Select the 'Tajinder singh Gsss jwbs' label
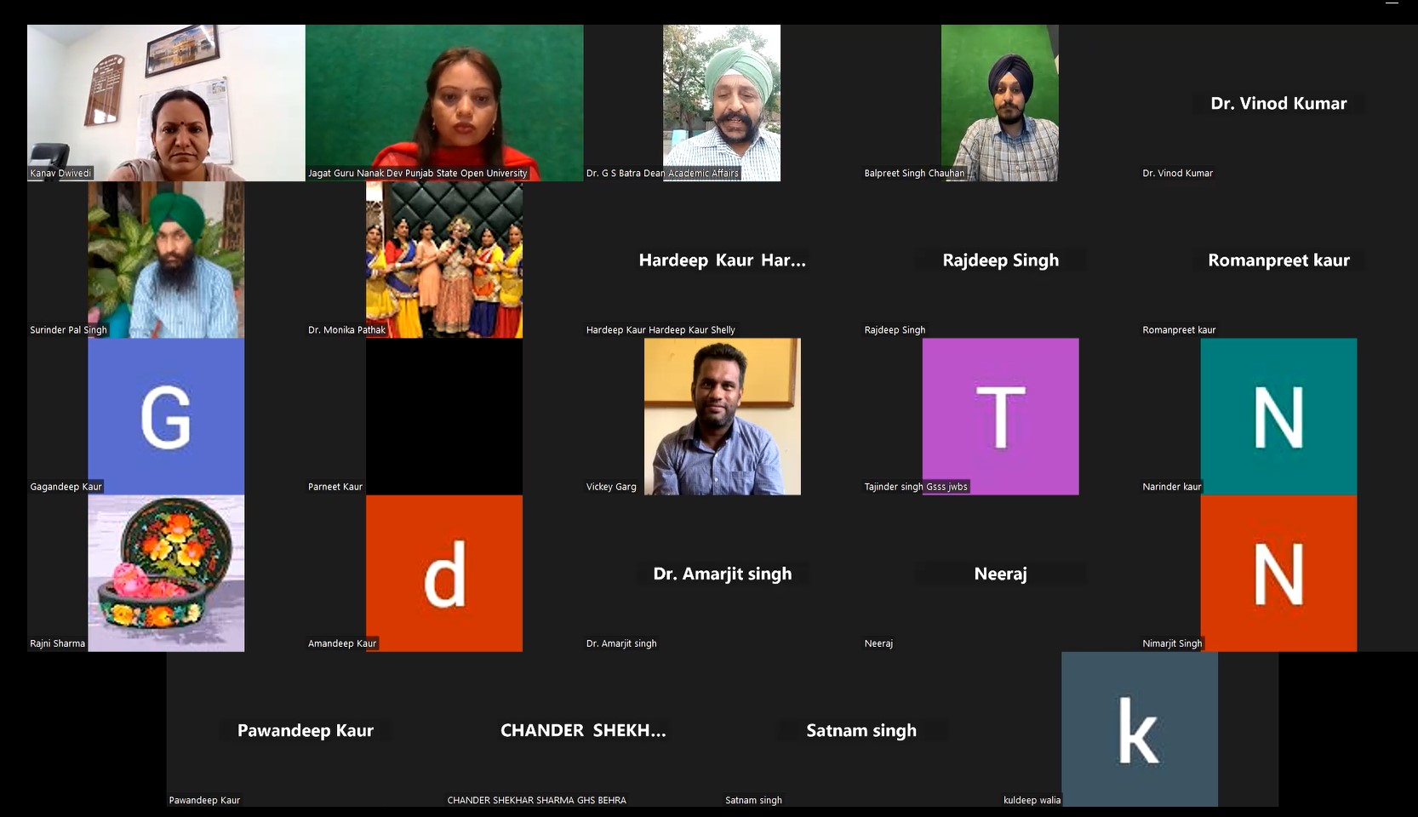 click(x=916, y=487)
